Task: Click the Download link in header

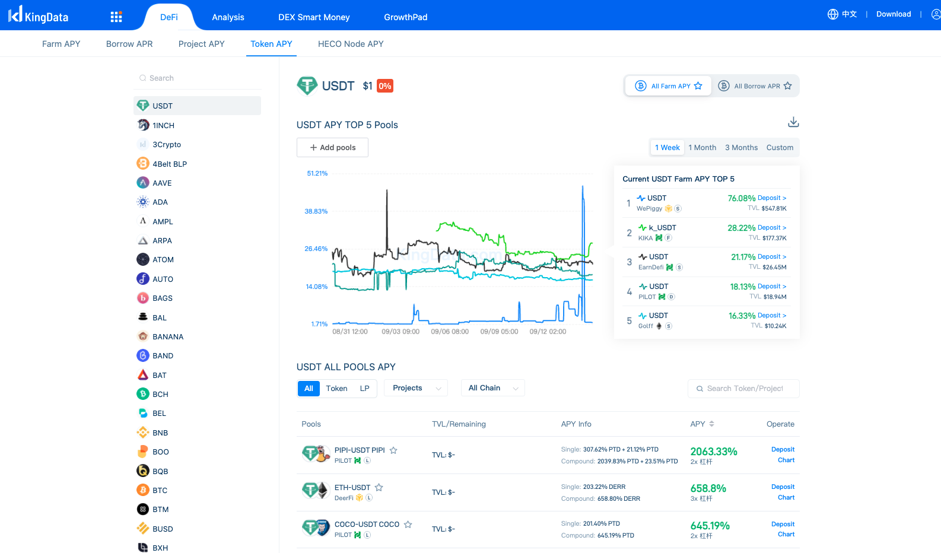Action: point(894,14)
